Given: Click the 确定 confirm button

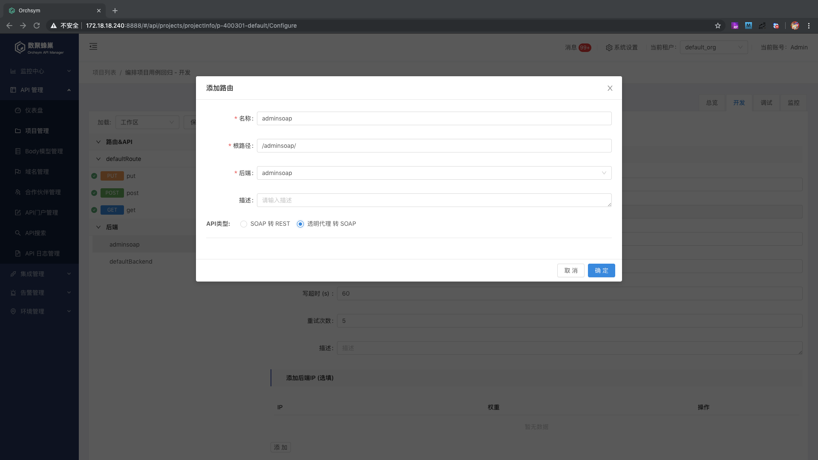Looking at the screenshot, I should tap(601, 270).
